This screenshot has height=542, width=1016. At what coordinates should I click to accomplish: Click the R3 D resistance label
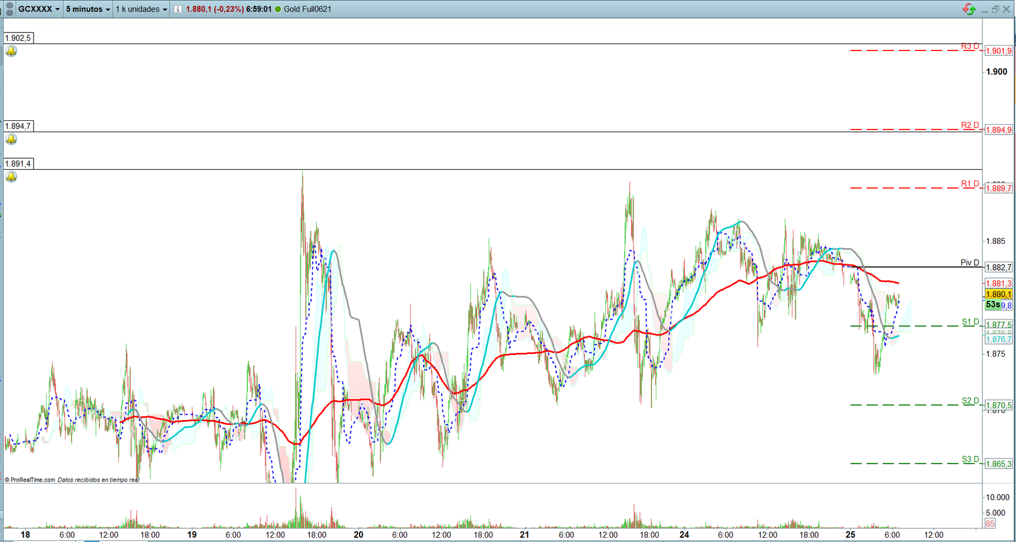pyautogui.click(x=970, y=46)
